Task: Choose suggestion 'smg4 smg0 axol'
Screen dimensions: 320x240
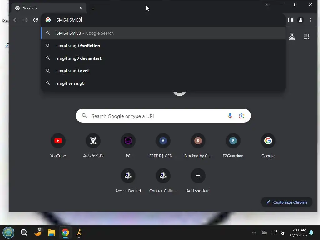Action: [163, 71]
